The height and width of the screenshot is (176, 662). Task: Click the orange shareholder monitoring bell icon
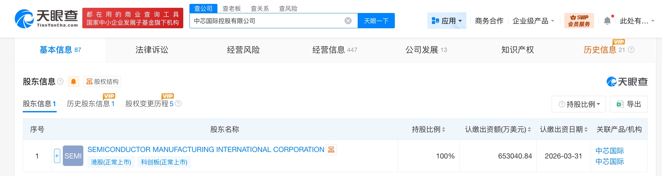tap(74, 82)
